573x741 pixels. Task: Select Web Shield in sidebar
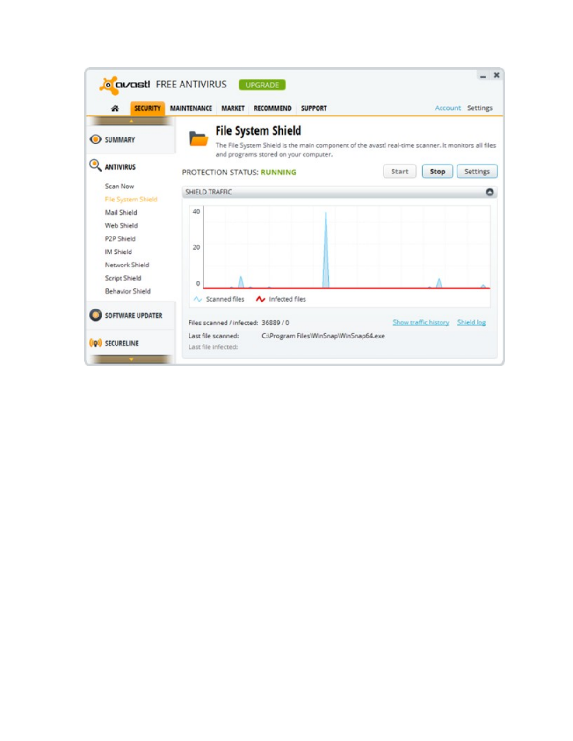pyautogui.click(x=121, y=225)
